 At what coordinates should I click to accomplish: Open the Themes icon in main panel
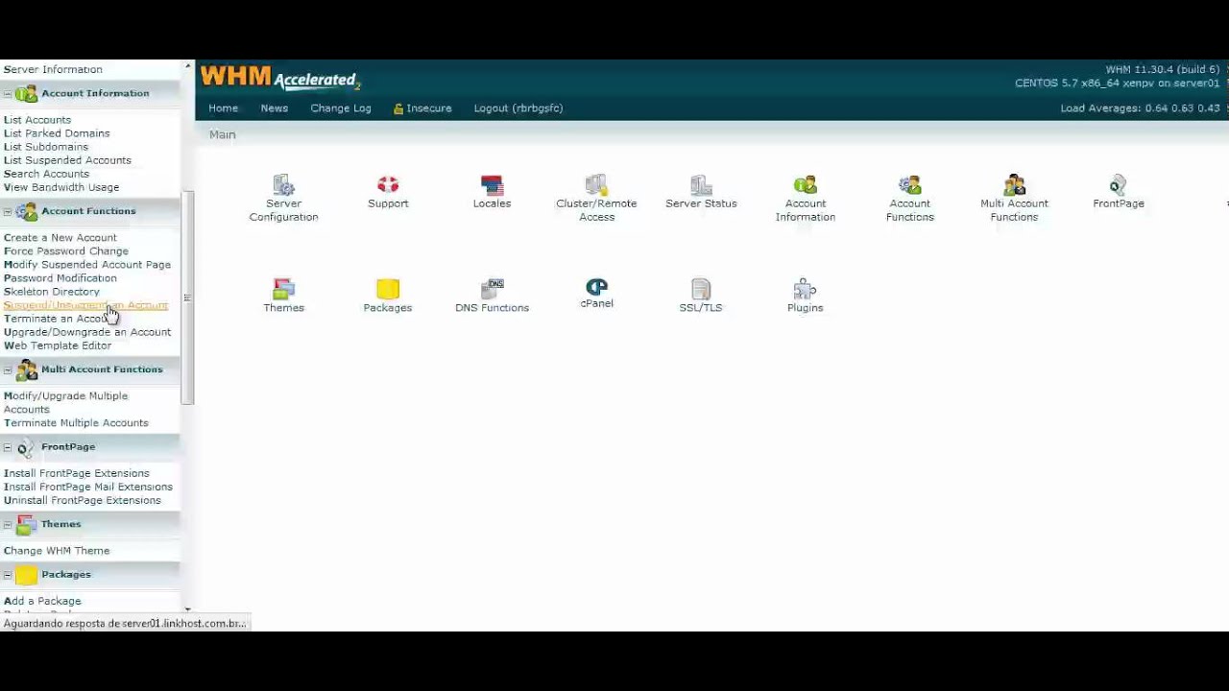coord(283,289)
